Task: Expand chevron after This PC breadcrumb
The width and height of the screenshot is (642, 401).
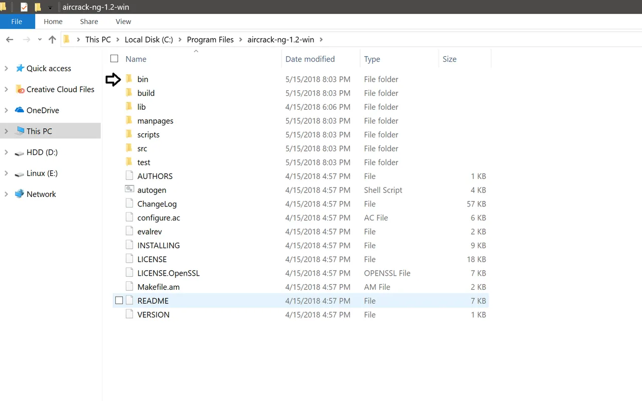Action: click(x=118, y=40)
